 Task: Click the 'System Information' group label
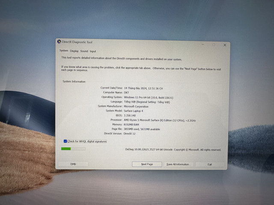click(74, 82)
